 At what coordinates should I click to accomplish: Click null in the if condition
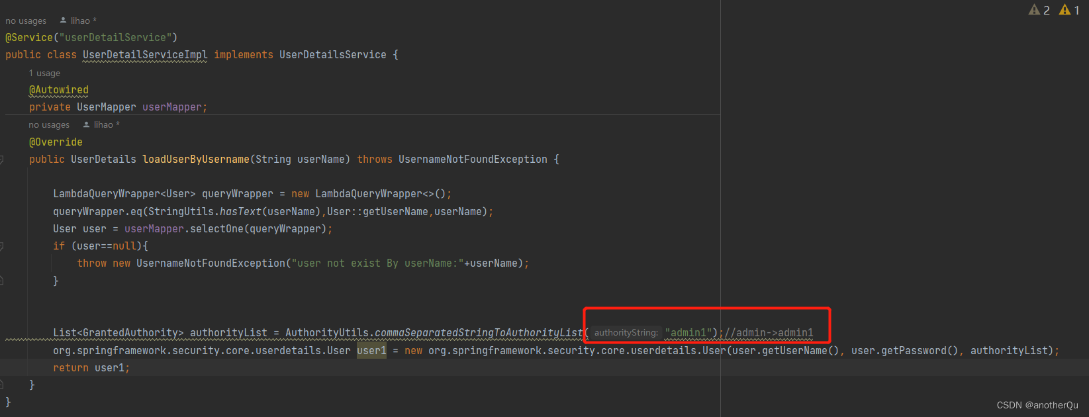point(124,246)
